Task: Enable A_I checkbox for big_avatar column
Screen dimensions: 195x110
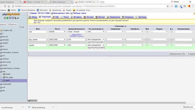Action: click(x=172, y=39)
